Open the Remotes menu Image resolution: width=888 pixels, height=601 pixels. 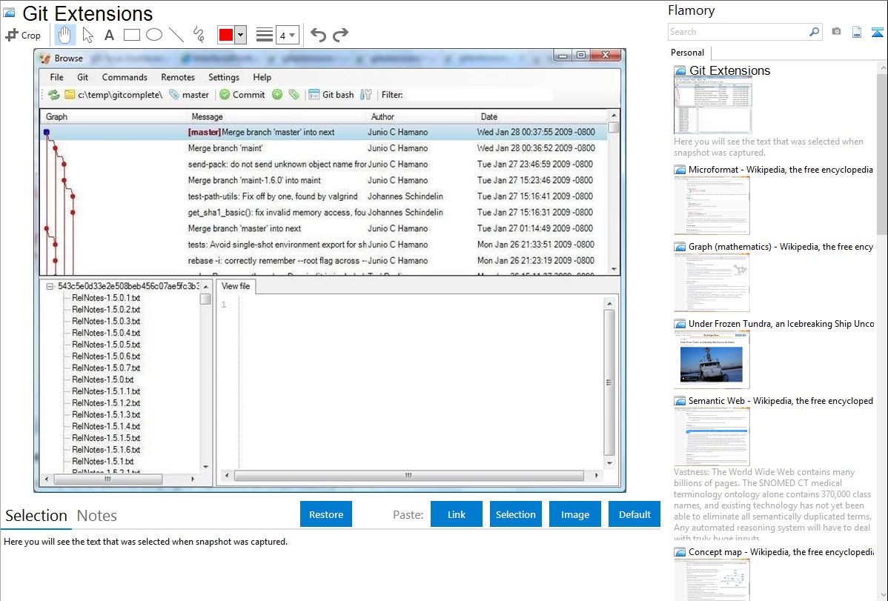(178, 78)
